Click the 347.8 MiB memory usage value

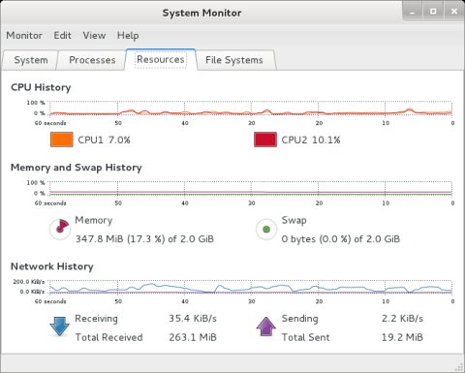[x=144, y=239]
